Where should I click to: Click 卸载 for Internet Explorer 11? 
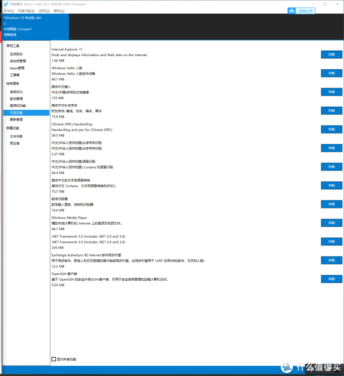pos(331,55)
